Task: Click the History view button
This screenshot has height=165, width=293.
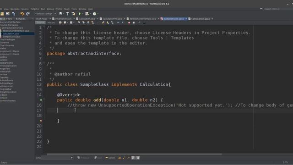Action: (51, 22)
